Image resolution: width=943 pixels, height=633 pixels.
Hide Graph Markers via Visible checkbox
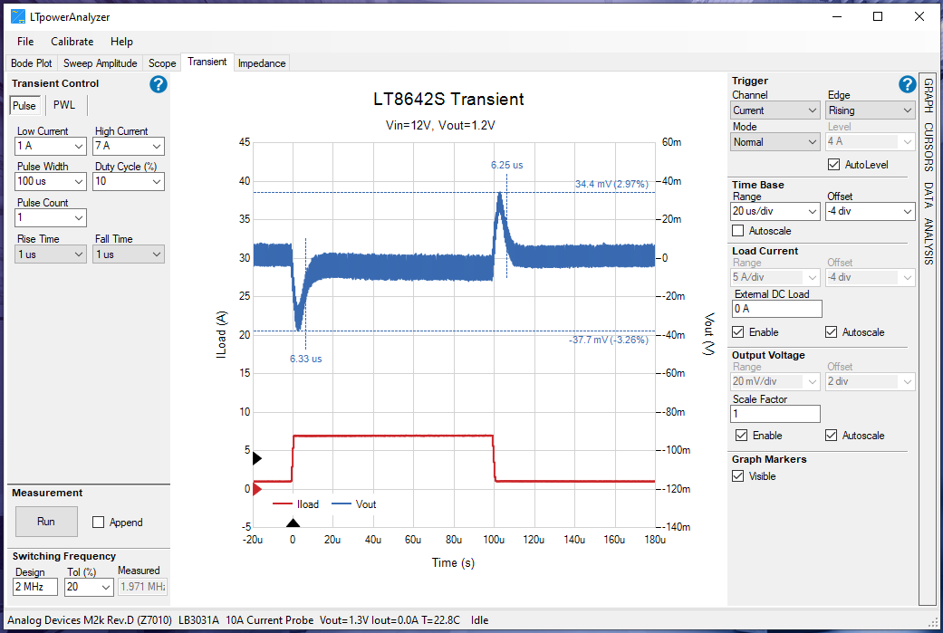click(740, 475)
